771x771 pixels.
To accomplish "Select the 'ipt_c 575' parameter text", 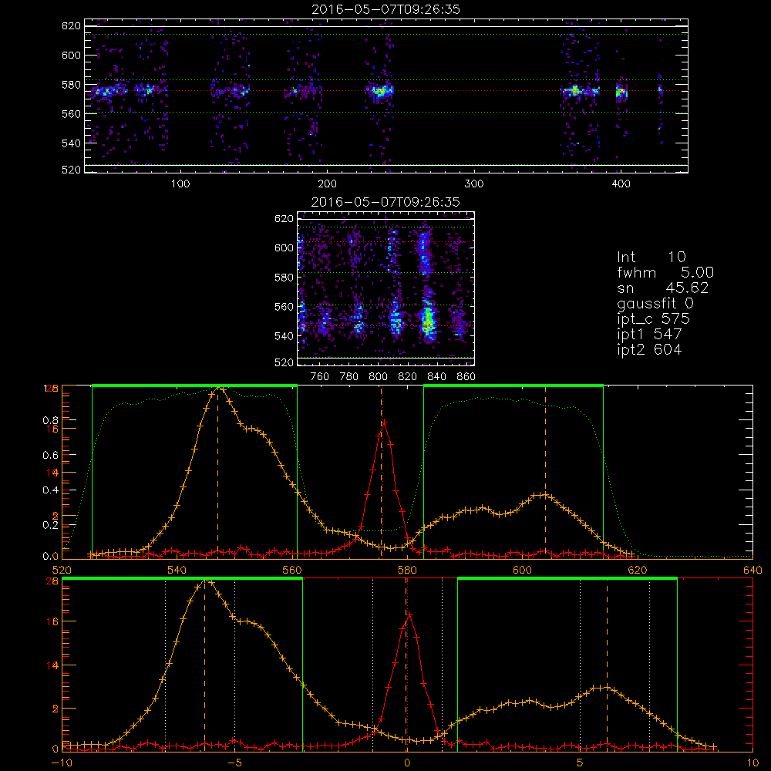I will coord(654,319).
